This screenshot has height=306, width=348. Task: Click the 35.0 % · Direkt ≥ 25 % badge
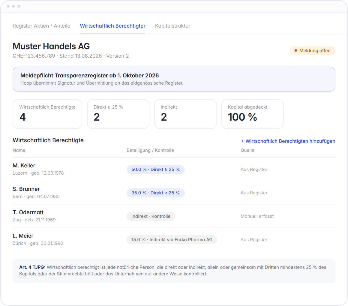point(156,193)
